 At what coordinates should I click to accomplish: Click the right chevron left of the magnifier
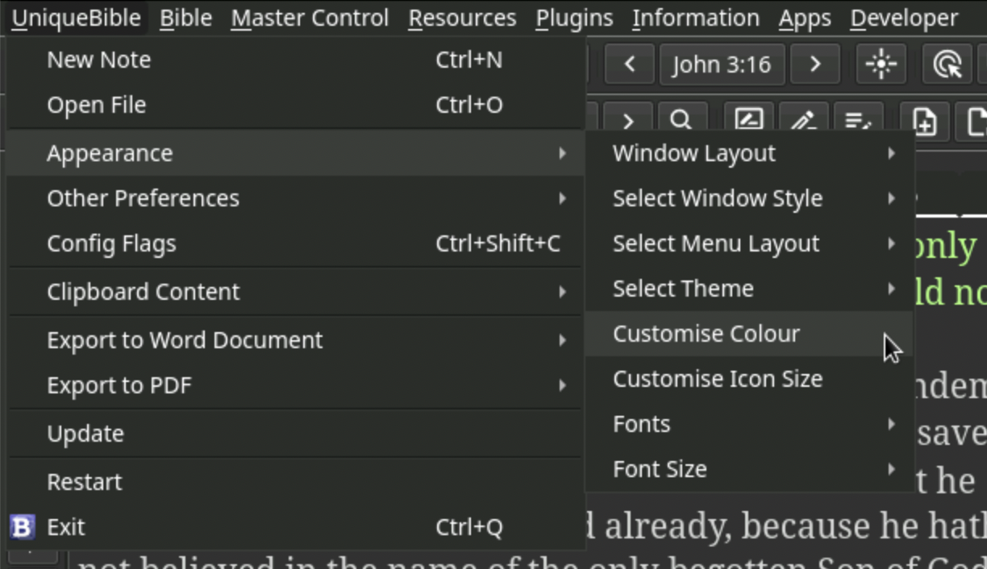click(x=627, y=120)
